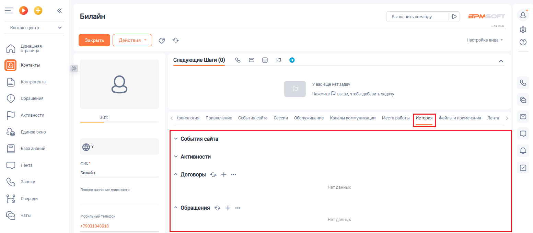Switch to the Привлечение tab

point(219,118)
